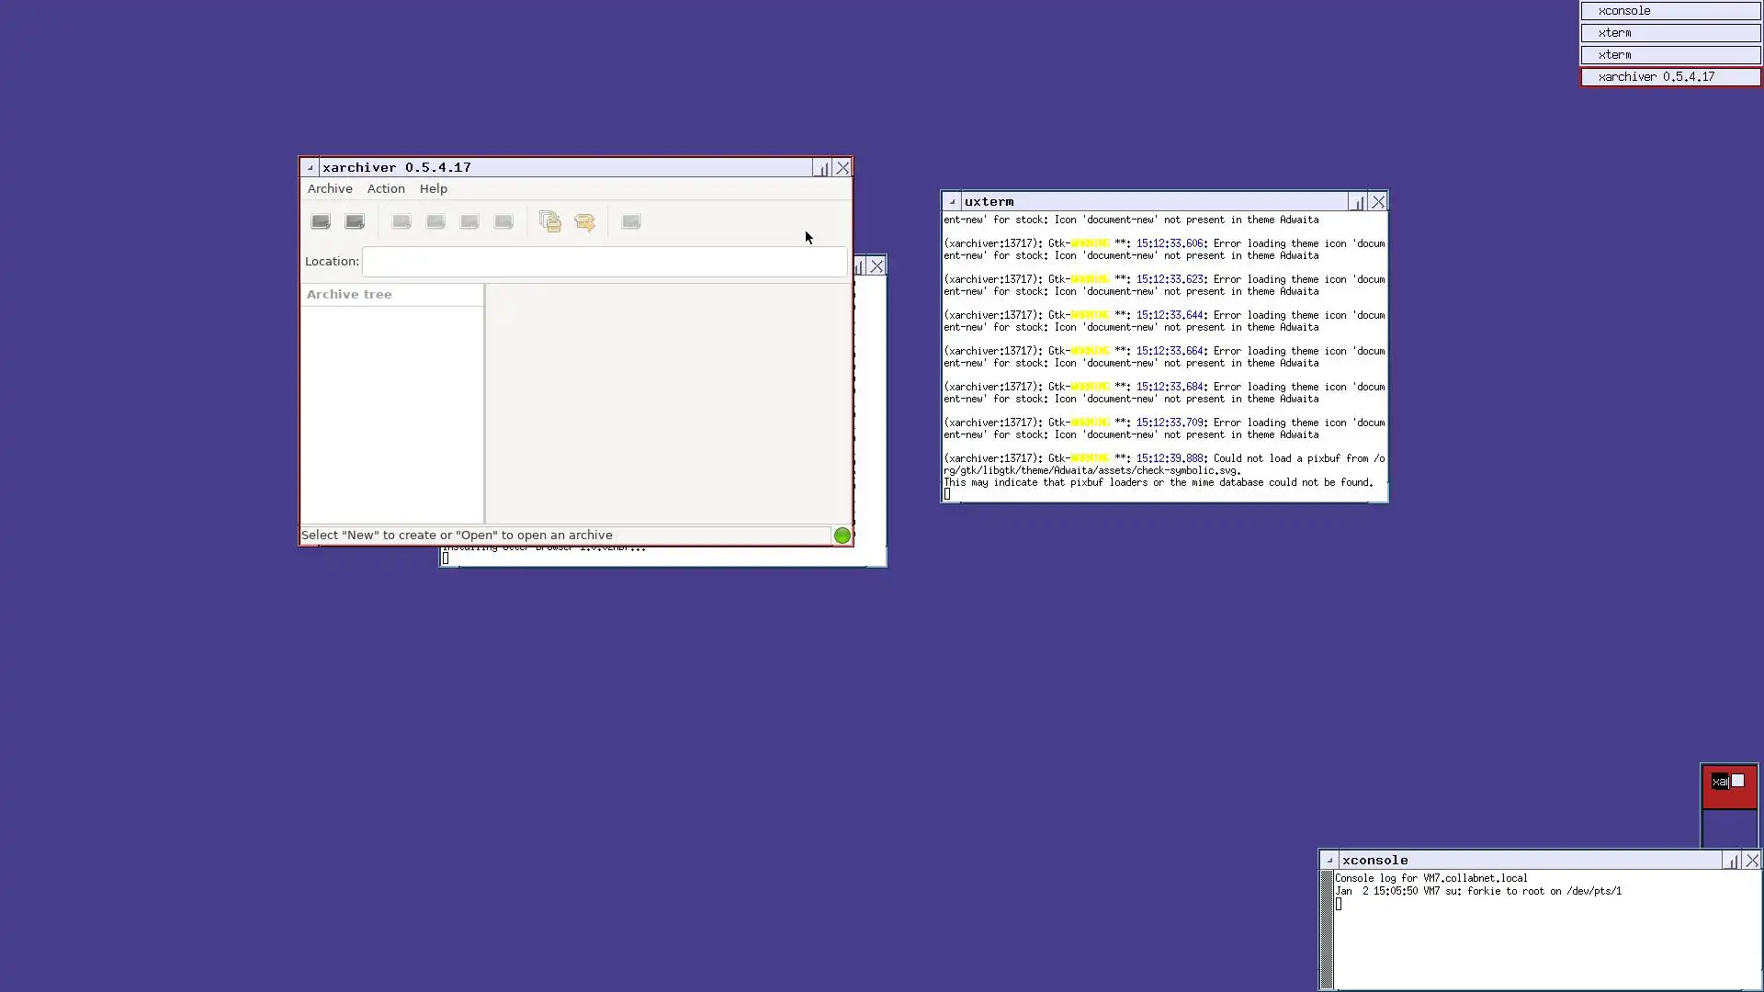1764x992 pixels.
Task: Click the red pager thumbnail
Action: (1729, 787)
